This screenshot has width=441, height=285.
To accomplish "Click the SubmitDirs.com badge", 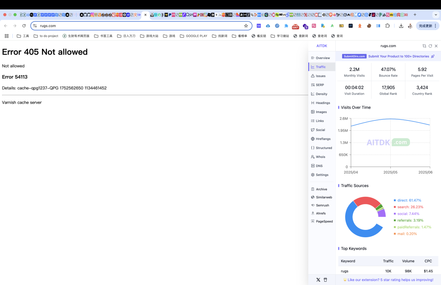I will (x=354, y=56).
